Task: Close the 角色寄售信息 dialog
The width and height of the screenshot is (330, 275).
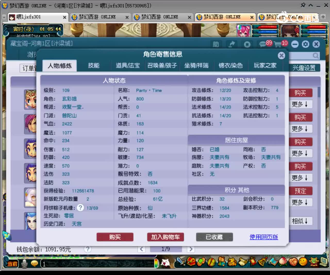Action: 282,55
